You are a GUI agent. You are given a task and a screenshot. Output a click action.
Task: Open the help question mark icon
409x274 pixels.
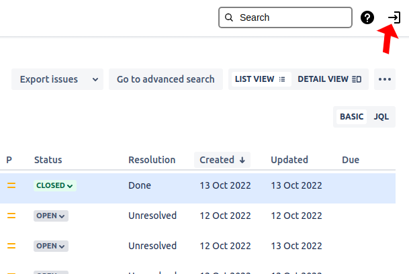(x=367, y=17)
